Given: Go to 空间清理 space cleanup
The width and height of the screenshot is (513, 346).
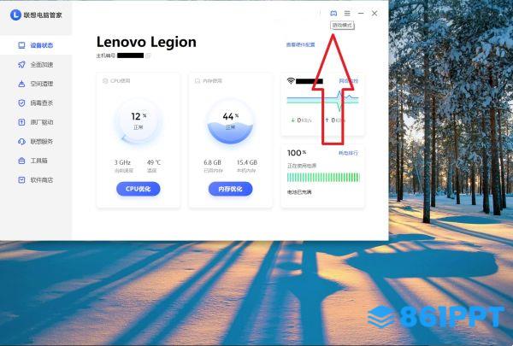Looking at the screenshot, I should (x=36, y=84).
